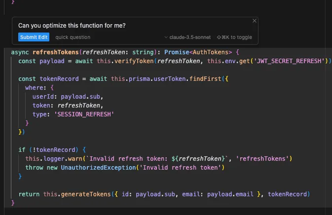The width and height of the screenshot is (332, 215).
Task: Click Promise<AuthTokens> return type
Action: [198, 52]
